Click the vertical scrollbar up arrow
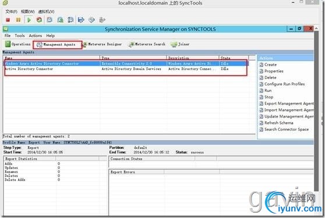 (316, 28)
